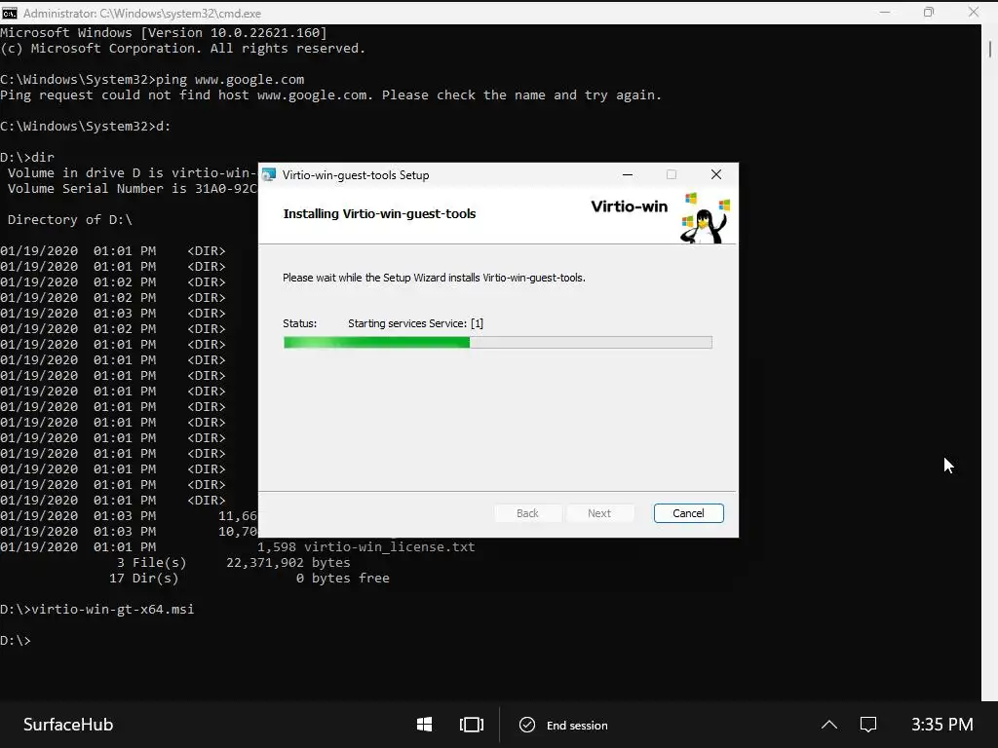Click the Virtio-win penguin logo

coord(705,217)
